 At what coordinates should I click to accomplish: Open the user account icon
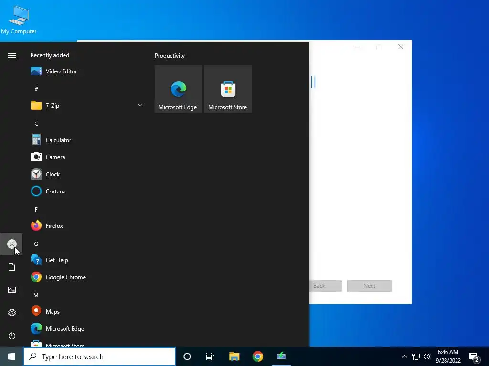click(x=12, y=244)
